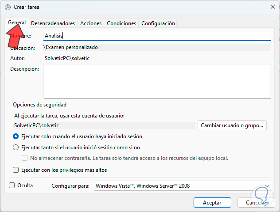Click the clock icon in the title bar

click(7, 6)
